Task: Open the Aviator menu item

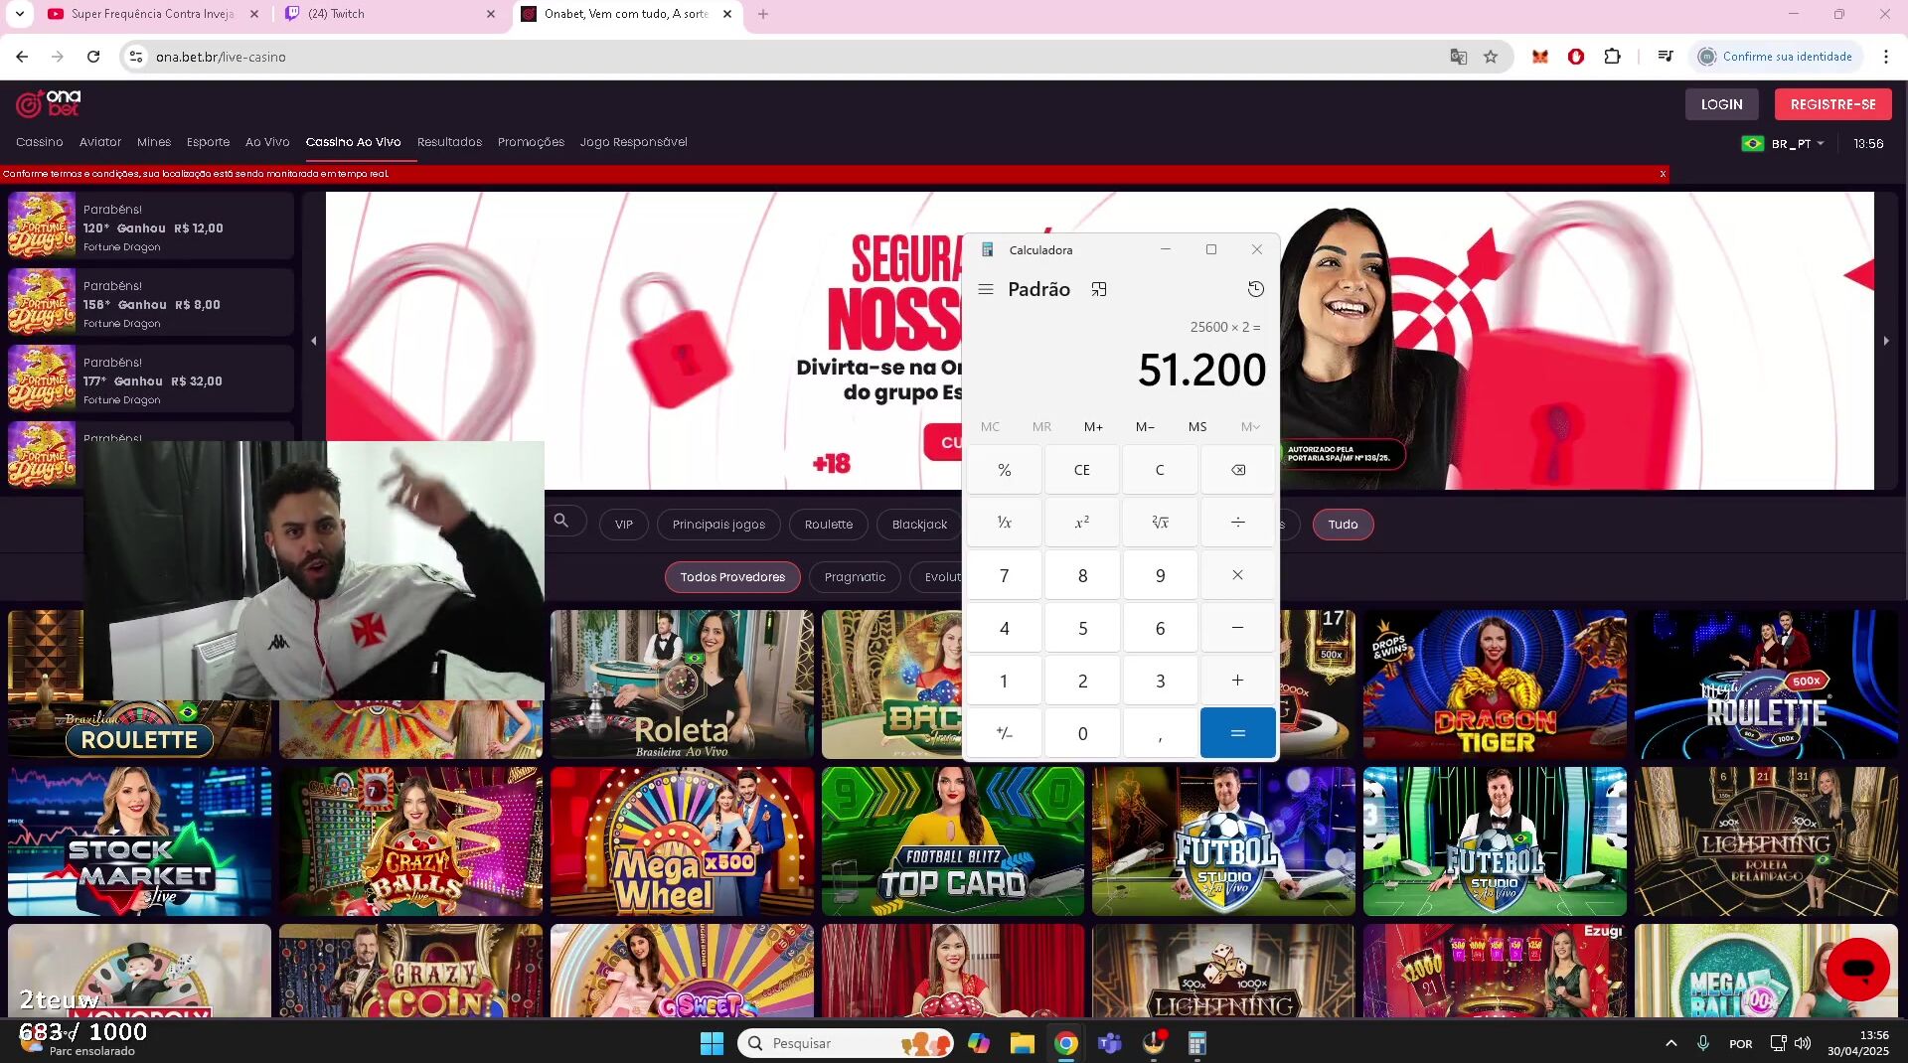Action: 100,142
